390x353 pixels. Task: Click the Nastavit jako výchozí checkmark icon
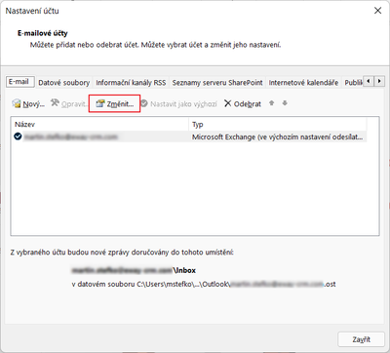(144, 103)
